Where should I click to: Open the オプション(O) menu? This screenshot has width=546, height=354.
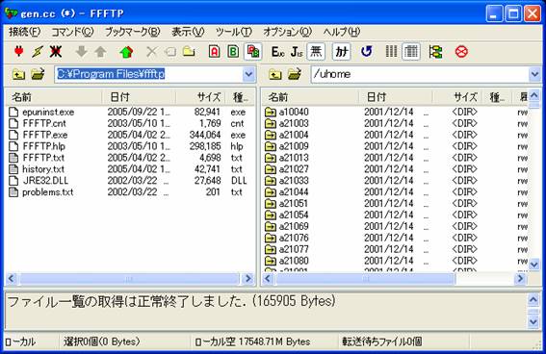pos(287,32)
